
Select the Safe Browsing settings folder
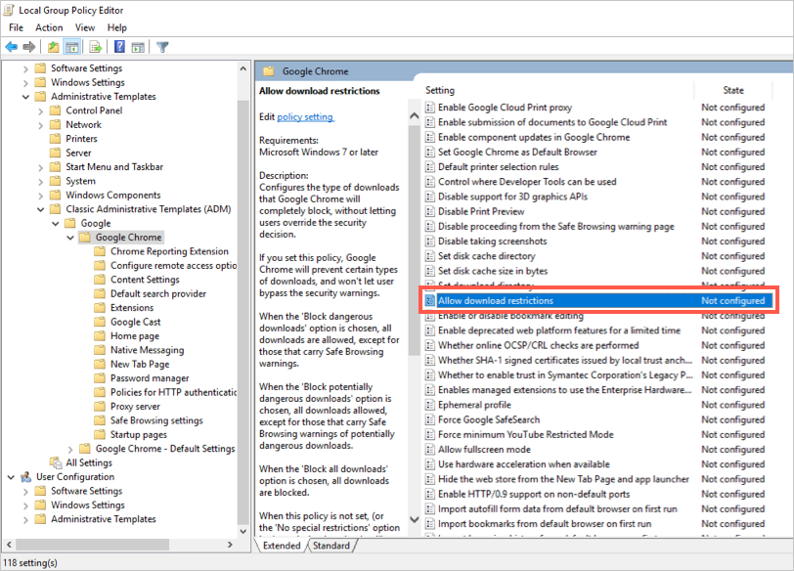156,420
